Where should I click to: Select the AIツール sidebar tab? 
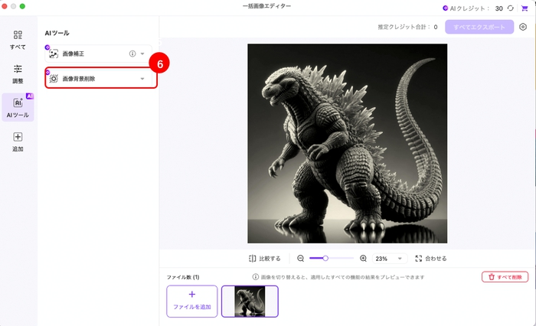coord(18,107)
